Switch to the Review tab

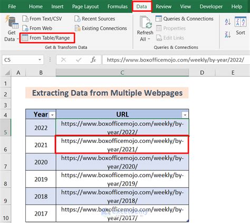pyautogui.click(x=164, y=6)
